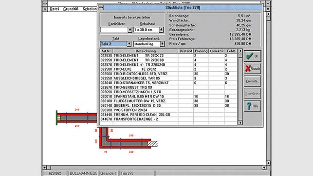Open the Schalhaut dropdown arrow
This screenshot has height=176, width=313.
tap(161, 30)
